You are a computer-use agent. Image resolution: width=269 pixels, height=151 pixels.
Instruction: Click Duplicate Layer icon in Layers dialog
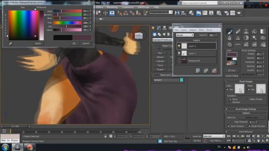coord(206,70)
